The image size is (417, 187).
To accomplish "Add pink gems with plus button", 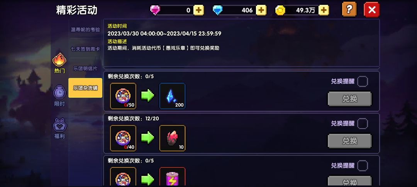I will [199, 10].
